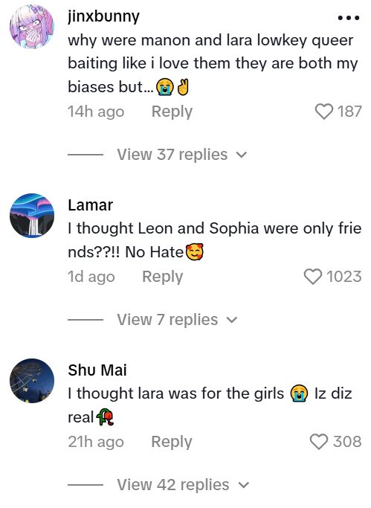The width and height of the screenshot is (371, 508).
Task: Click the 1023 like count
Action: 343,277
